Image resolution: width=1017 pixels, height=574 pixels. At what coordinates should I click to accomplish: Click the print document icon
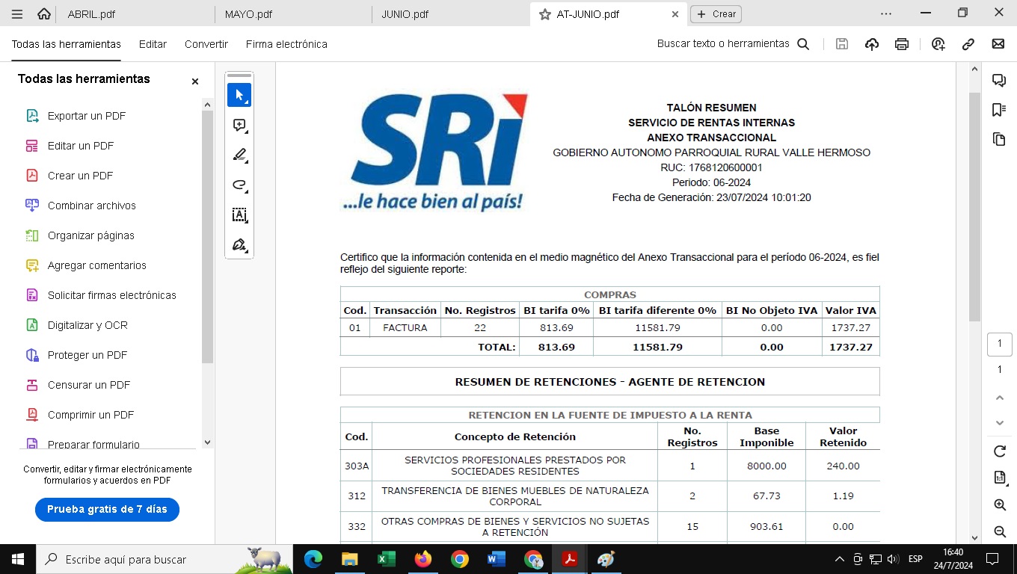click(x=902, y=44)
